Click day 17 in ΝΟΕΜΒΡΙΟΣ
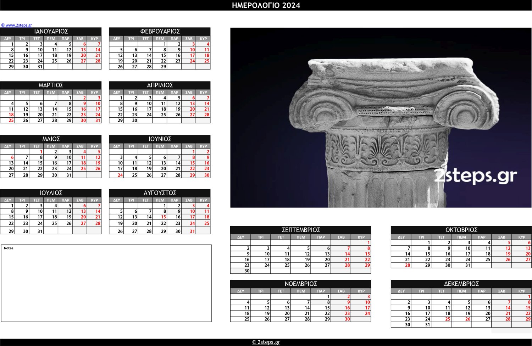532x346 pixels. coord(361,308)
